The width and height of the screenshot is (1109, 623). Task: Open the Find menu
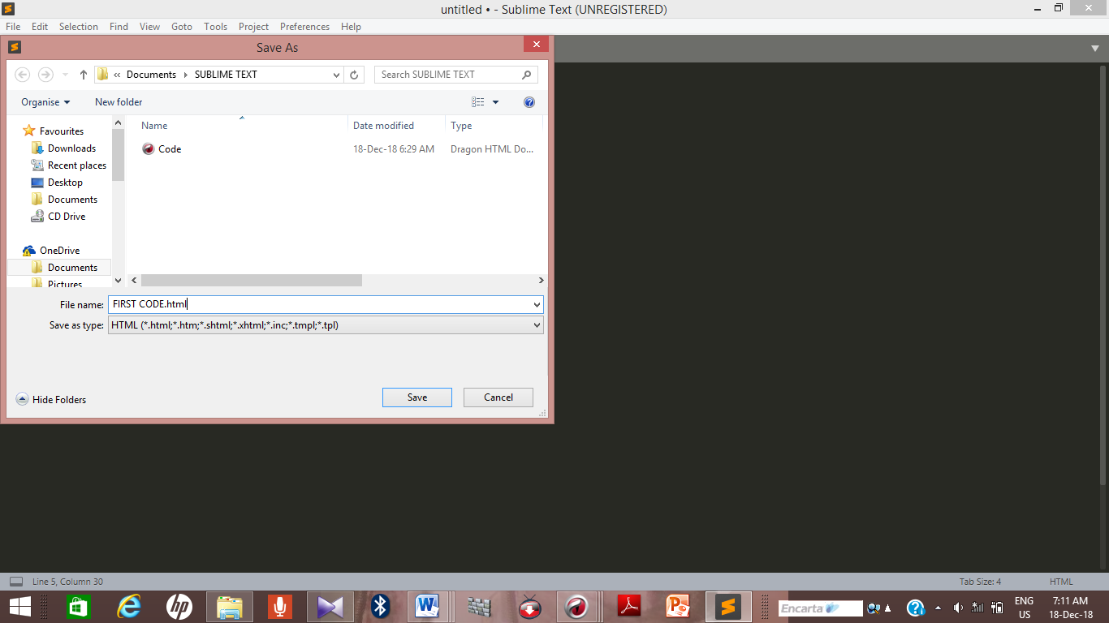coord(119,27)
